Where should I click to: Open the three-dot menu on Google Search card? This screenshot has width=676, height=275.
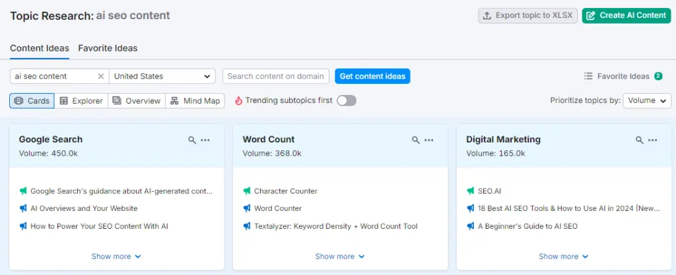pyautogui.click(x=205, y=140)
